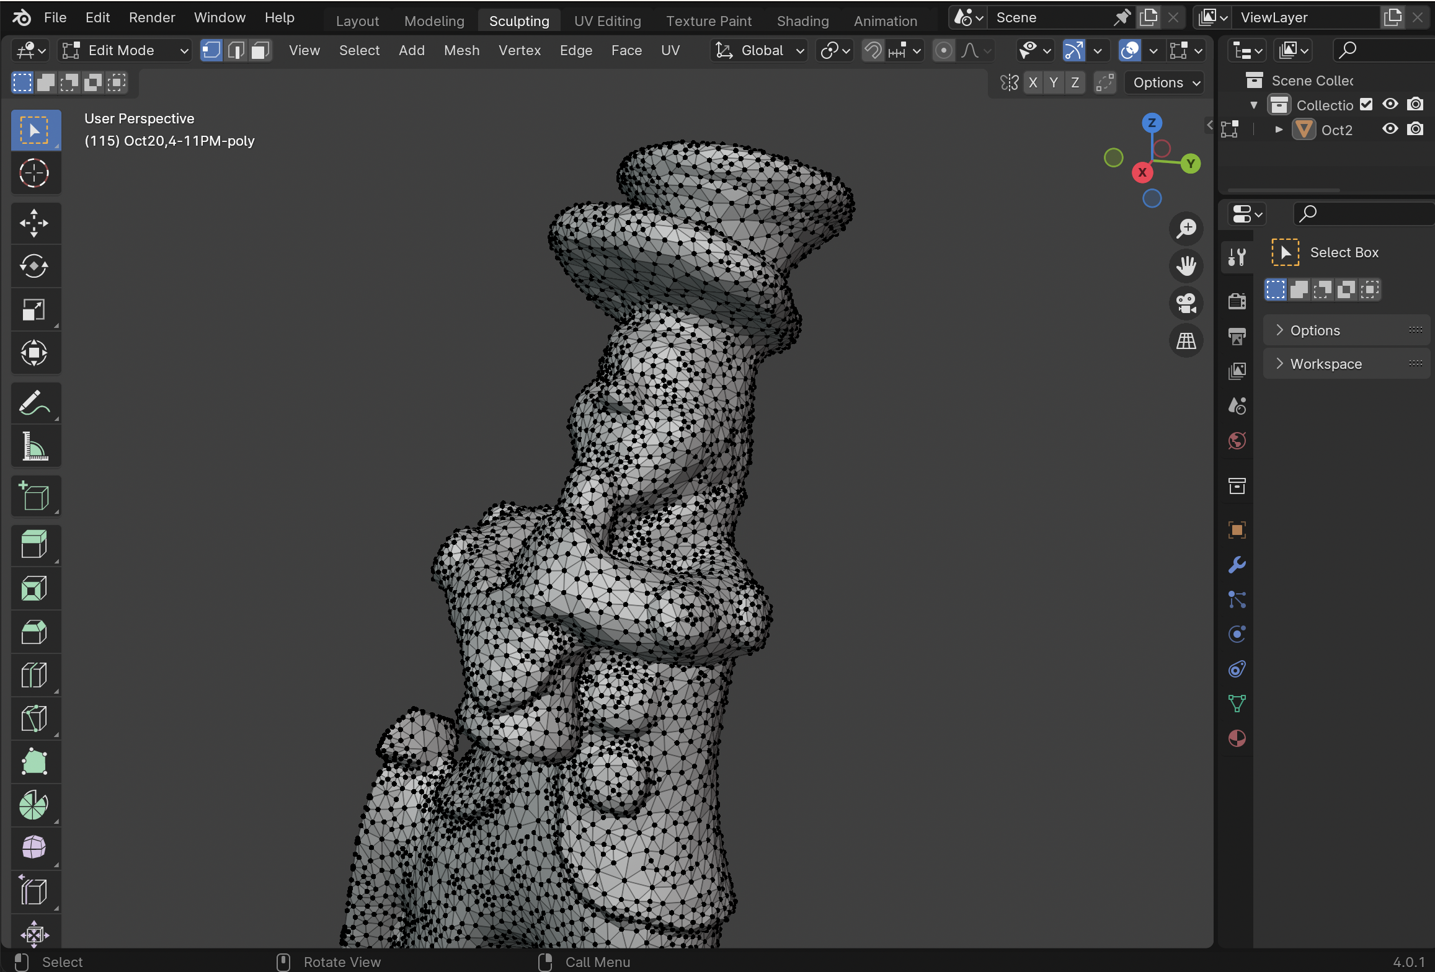Expand the Workspace panel
The width and height of the screenshot is (1435, 972).
(x=1326, y=364)
